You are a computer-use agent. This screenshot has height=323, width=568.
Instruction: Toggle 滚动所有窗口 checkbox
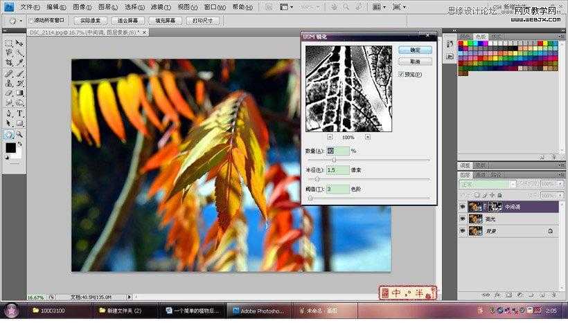click(30, 21)
